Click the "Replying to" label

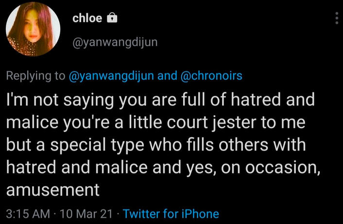tap(35, 76)
